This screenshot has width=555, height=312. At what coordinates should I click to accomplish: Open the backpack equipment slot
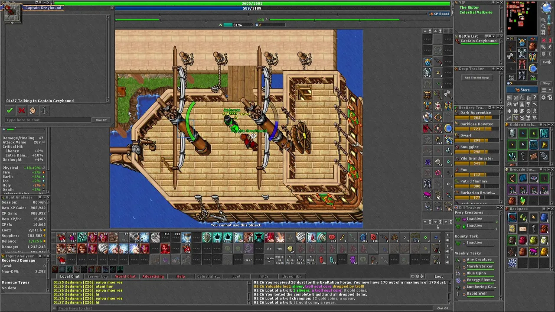[532, 46]
